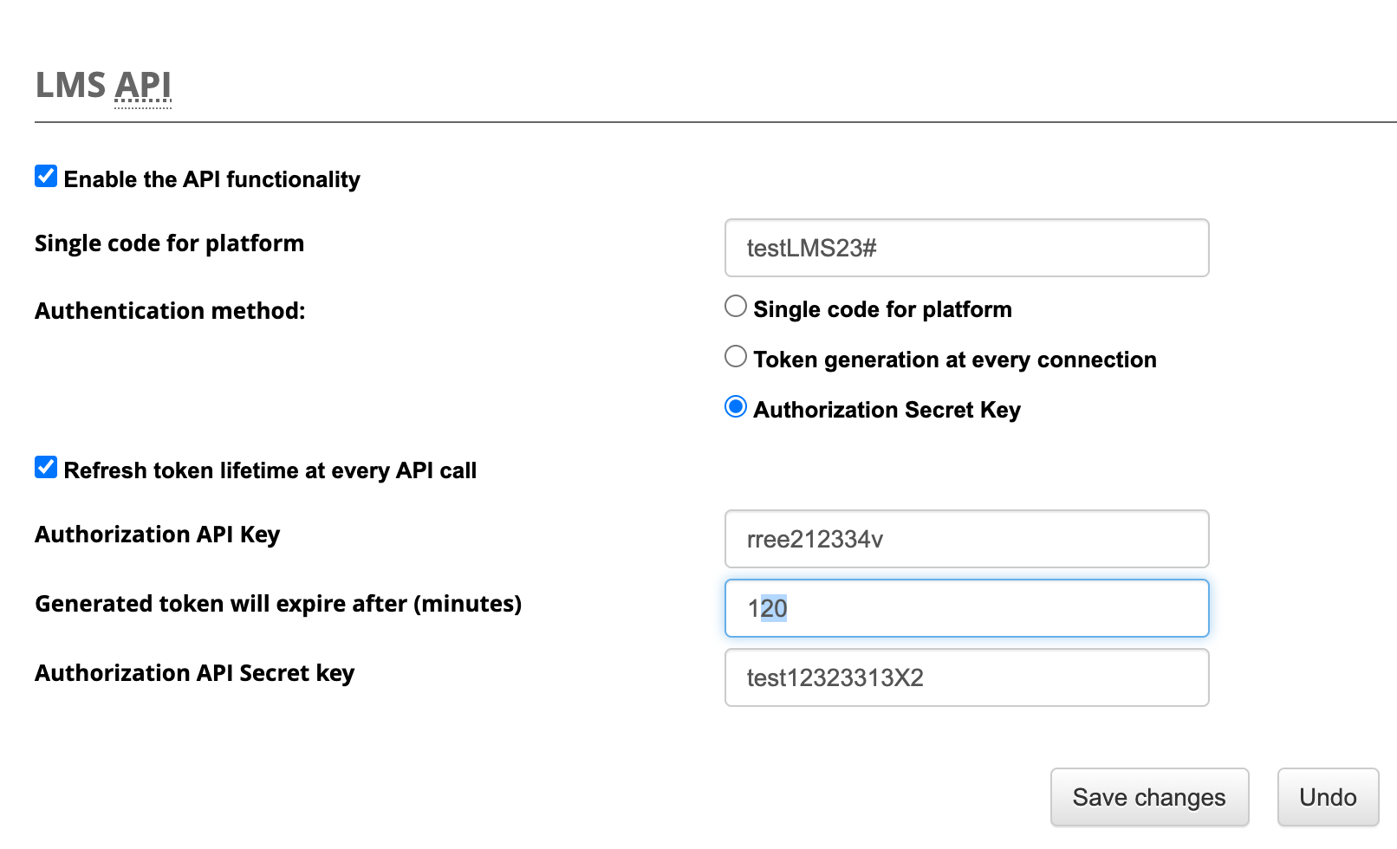The image size is (1397, 849).
Task: Click the API abbreviation in the heading
Action: click(x=143, y=86)
